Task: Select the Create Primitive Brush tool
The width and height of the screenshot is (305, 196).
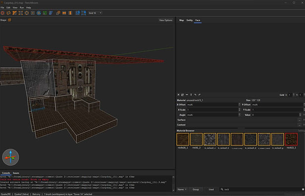Action: click(x=8, y=13)
